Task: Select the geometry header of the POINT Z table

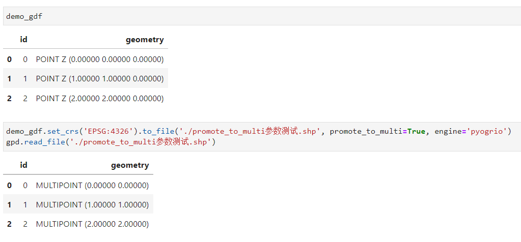Action: [x=145, y=40]
